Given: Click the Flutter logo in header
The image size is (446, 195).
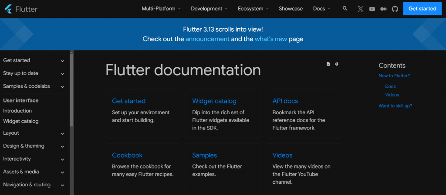Looking at the screenshot, I should [x=21, y=9].
